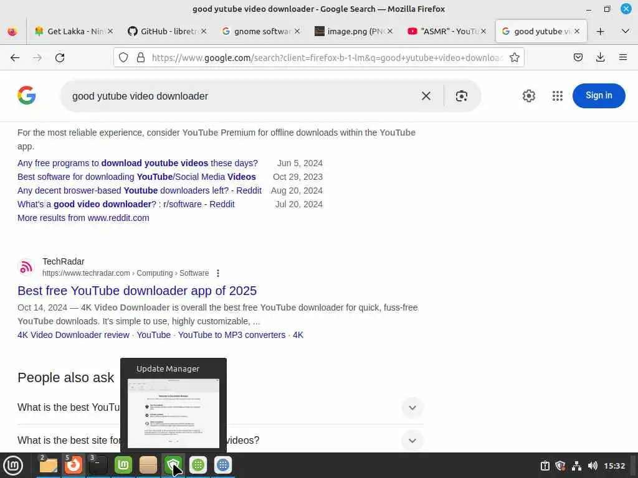Open the volume control tray icon
The image size is (638, 478).
(x=593, y=466)
